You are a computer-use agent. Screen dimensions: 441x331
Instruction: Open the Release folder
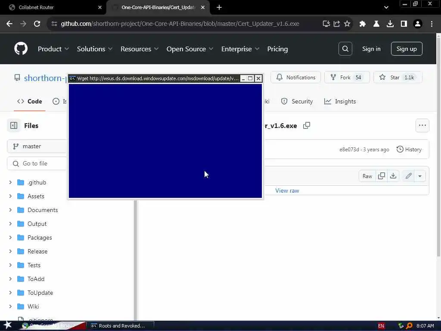[37, 251]
